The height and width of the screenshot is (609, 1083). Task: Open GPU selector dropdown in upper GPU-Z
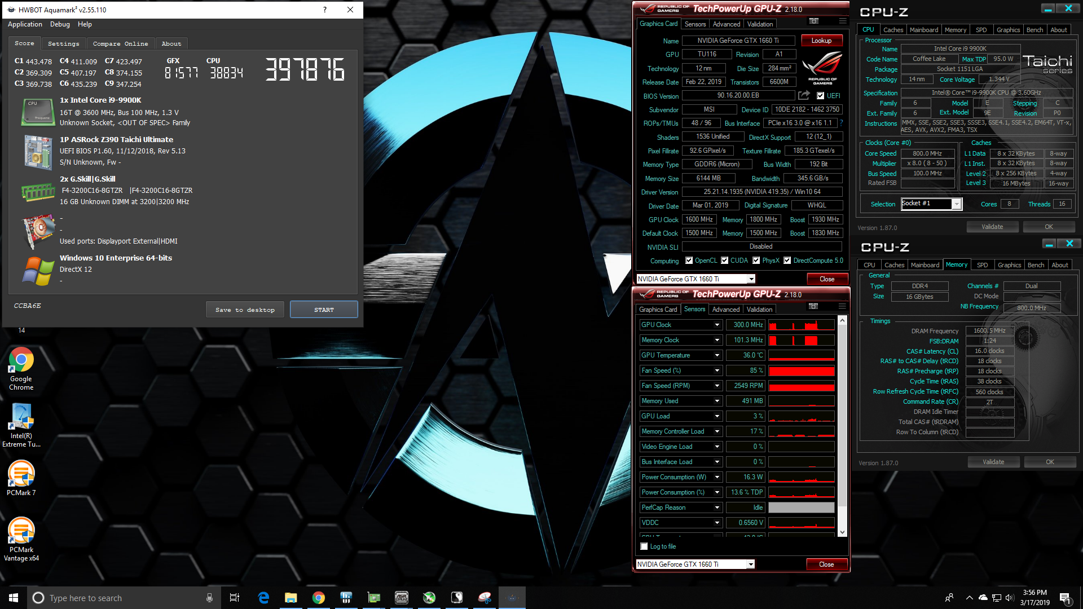tap(751, 279)
